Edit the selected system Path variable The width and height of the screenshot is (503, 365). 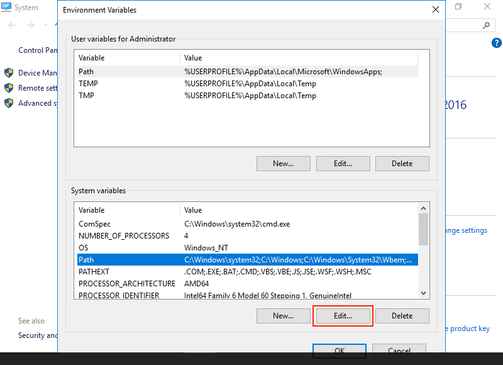click(343, 316)
